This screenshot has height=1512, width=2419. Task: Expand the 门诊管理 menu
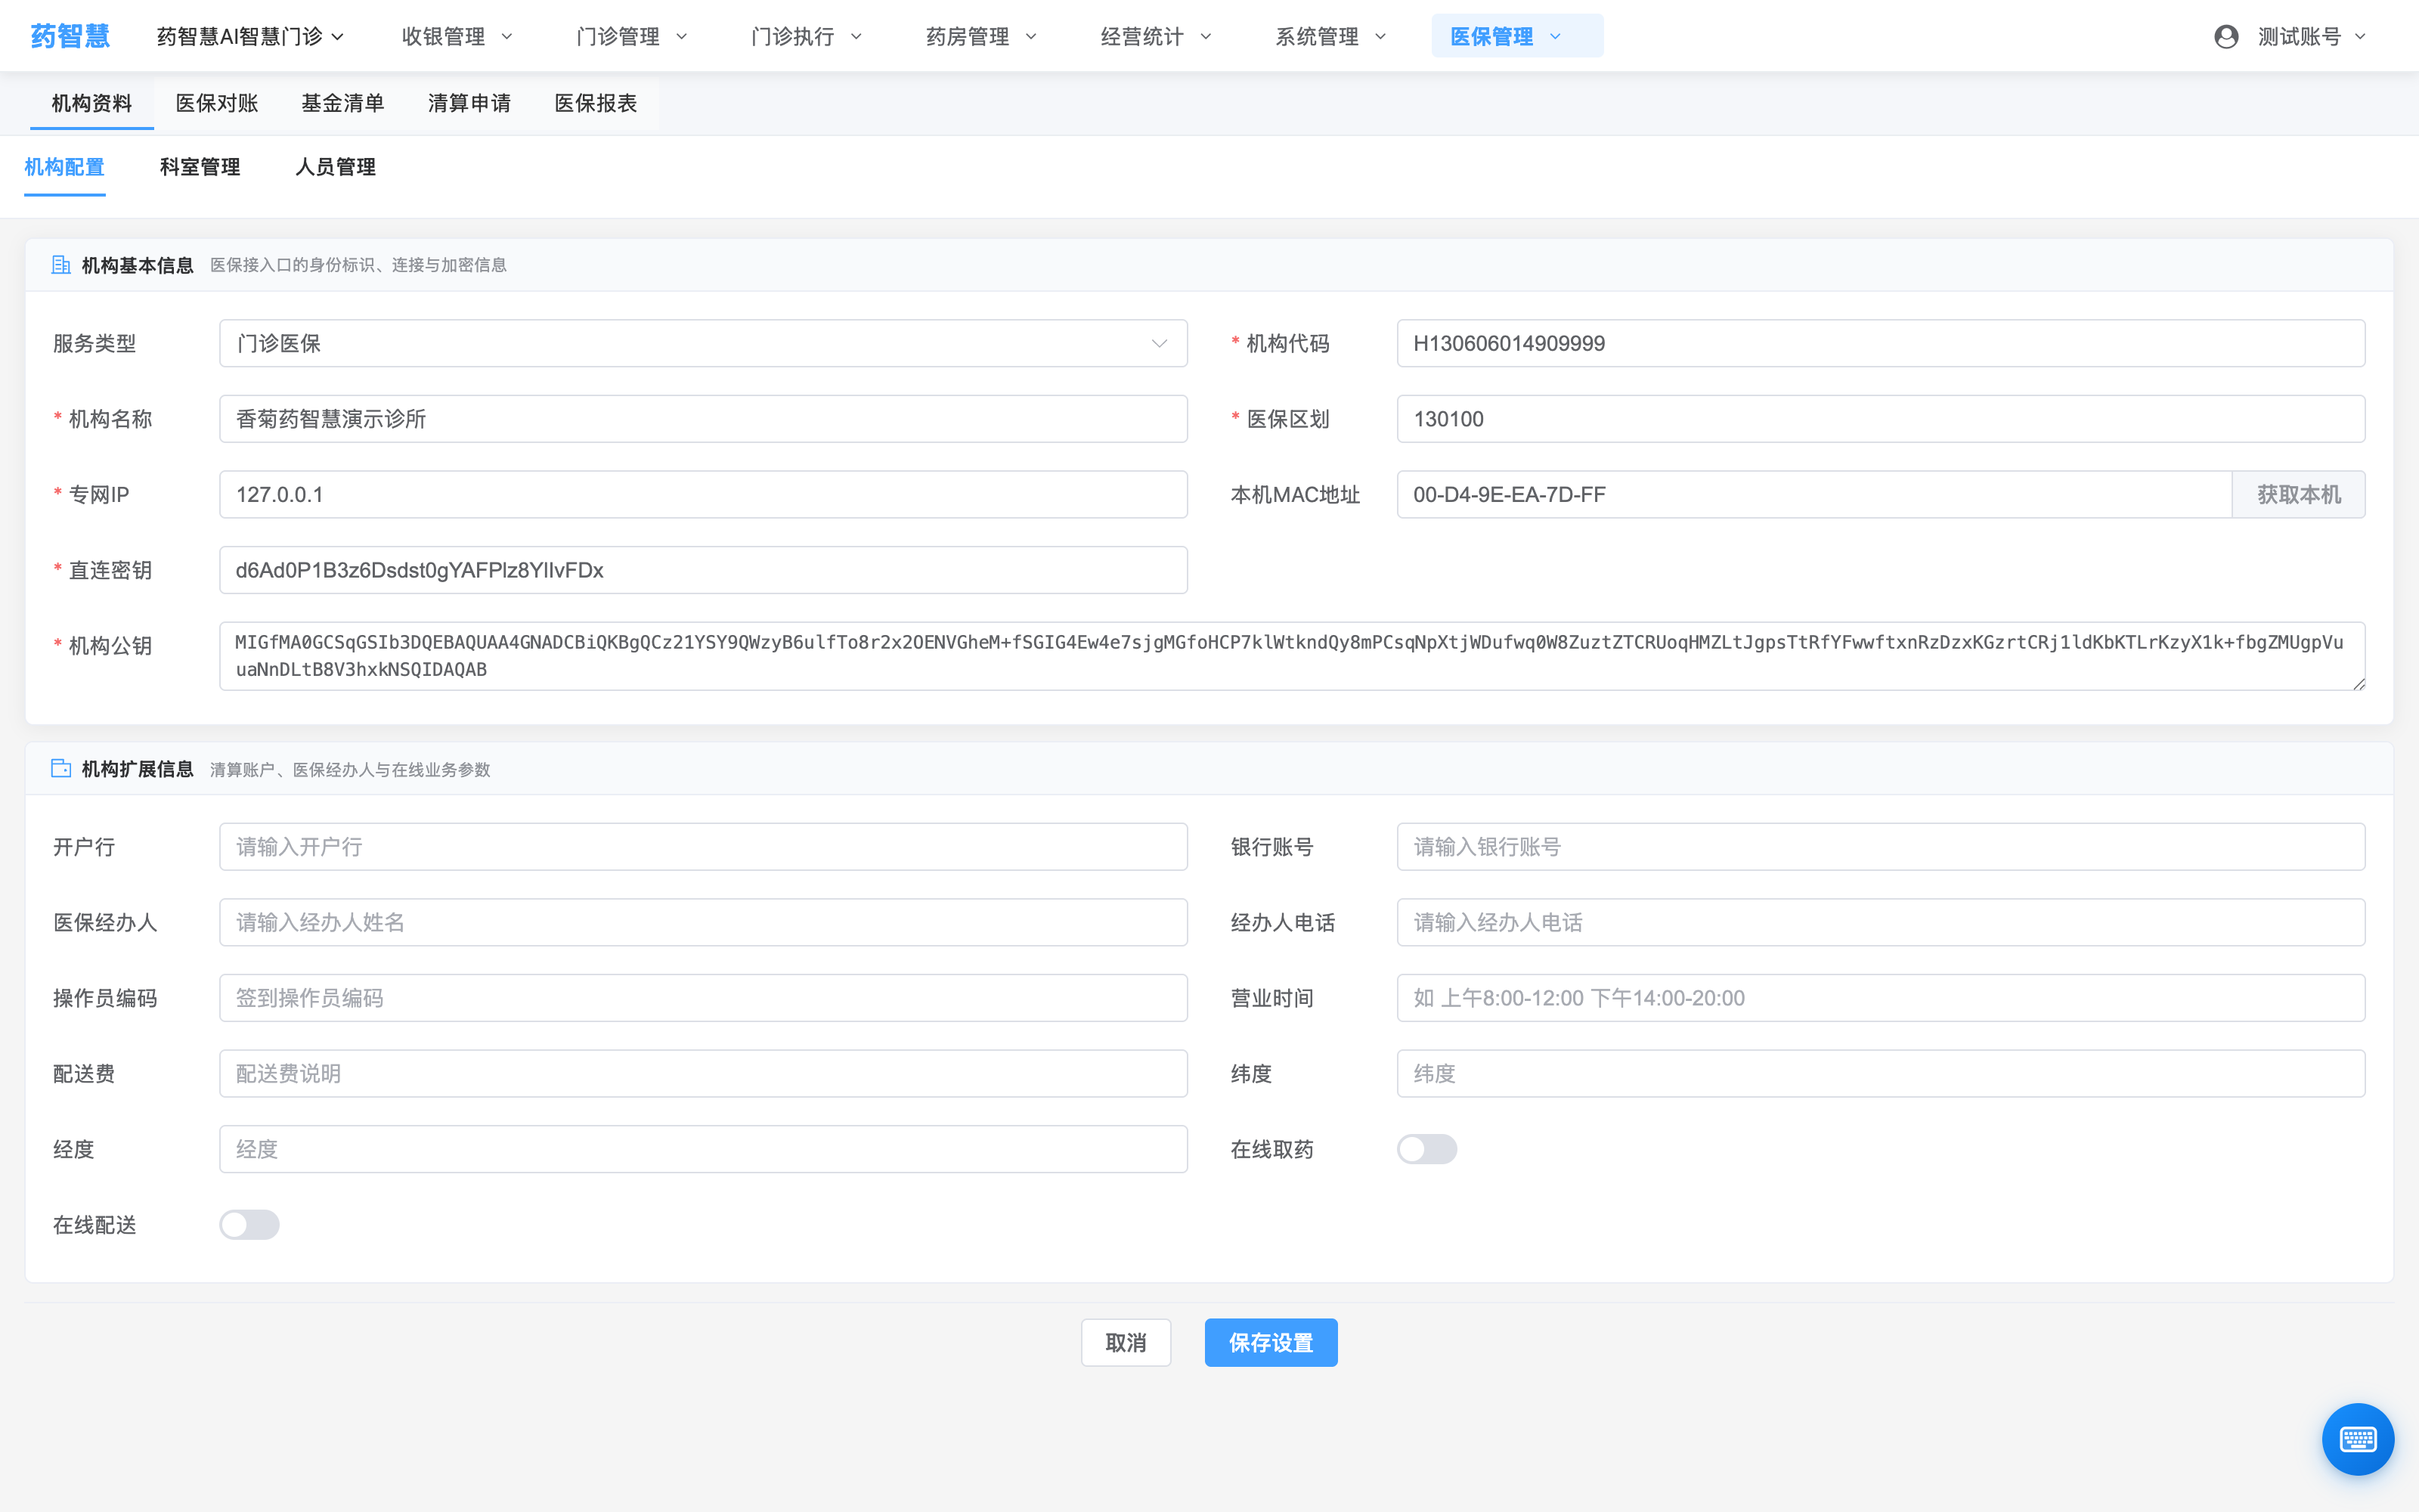tap(632, 37)
